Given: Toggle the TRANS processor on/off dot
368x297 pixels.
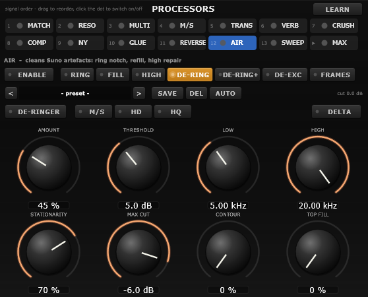Looking at the screenshot, I should click(223, 26).
